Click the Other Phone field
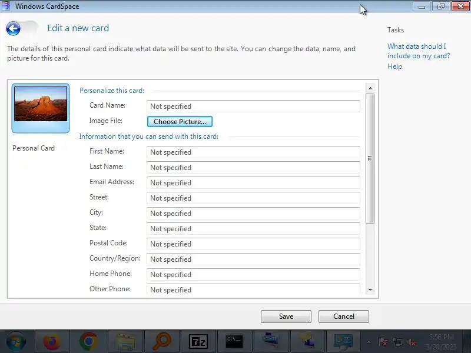Viewport: 471px width, 353px height. [253, 289]
